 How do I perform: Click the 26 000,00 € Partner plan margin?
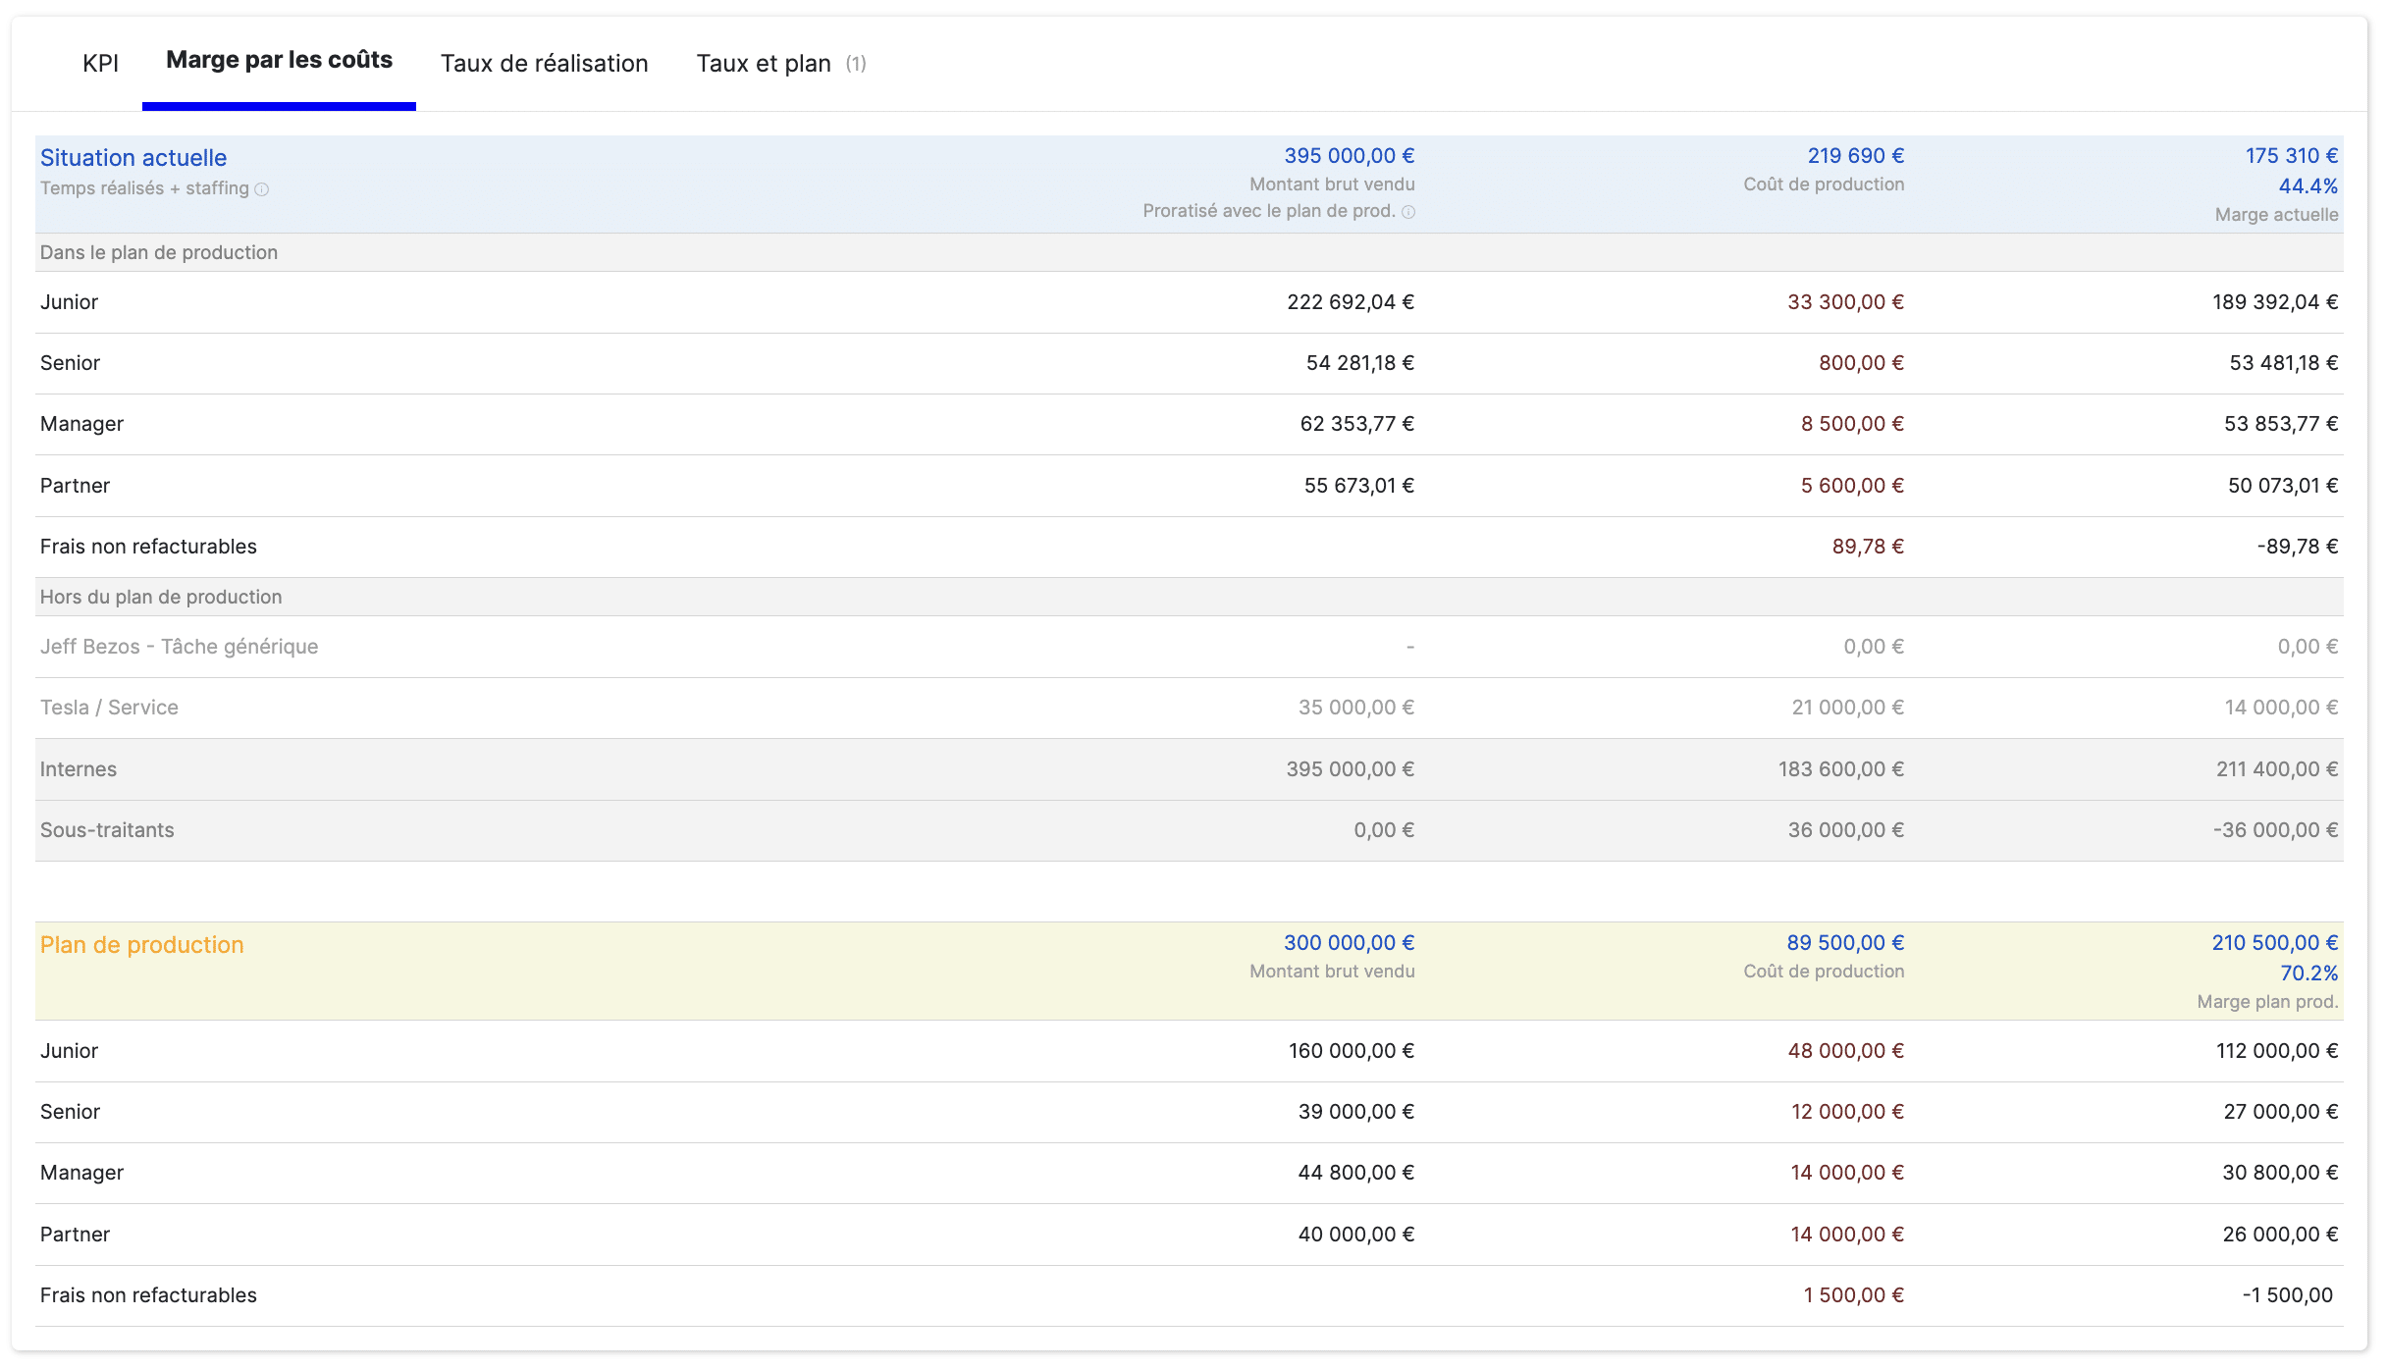(2280, 1235)
